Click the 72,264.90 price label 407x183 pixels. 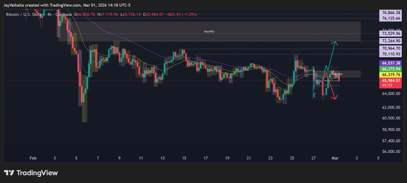pos(391,41)
